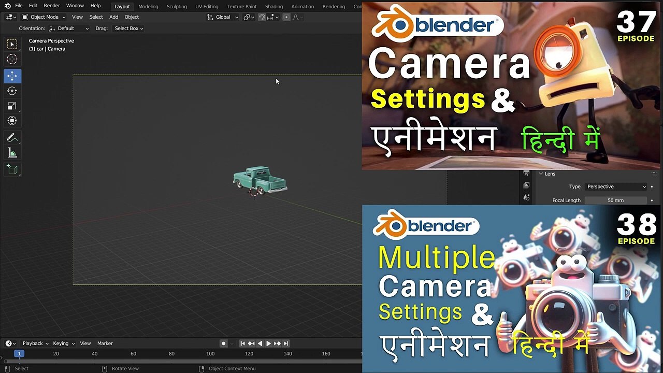This screenshot has width=663, height=373.
Task: Open the viewport Select menu
Action: click(96, 17)
